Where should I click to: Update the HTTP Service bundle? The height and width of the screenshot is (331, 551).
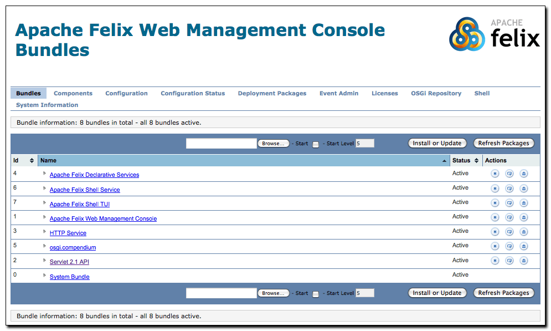pos(509,232)
